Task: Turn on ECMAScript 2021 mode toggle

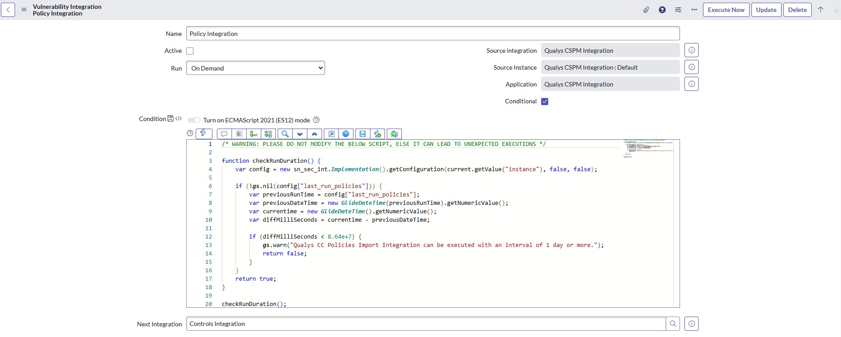Action: 194,120
